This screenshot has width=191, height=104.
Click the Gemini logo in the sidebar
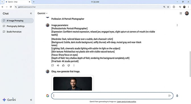pos(9,100)
